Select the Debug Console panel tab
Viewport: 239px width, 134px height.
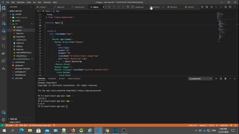tap(74, 79)
